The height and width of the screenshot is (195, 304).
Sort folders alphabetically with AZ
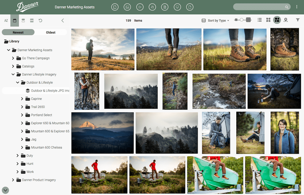[x=6, y=20]
